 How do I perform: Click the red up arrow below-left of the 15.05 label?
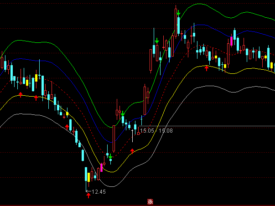click(133, 150)
